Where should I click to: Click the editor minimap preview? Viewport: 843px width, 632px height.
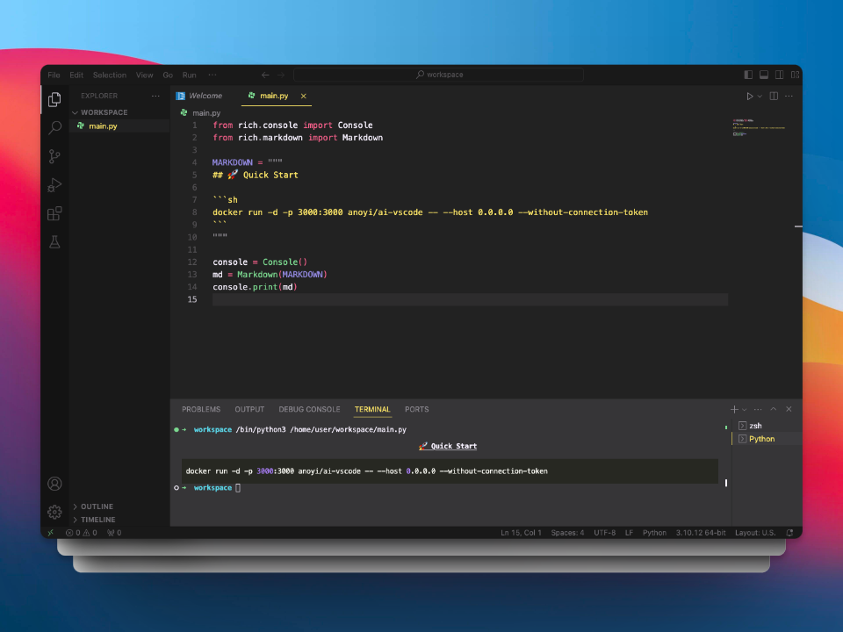(x=759, y=127)
